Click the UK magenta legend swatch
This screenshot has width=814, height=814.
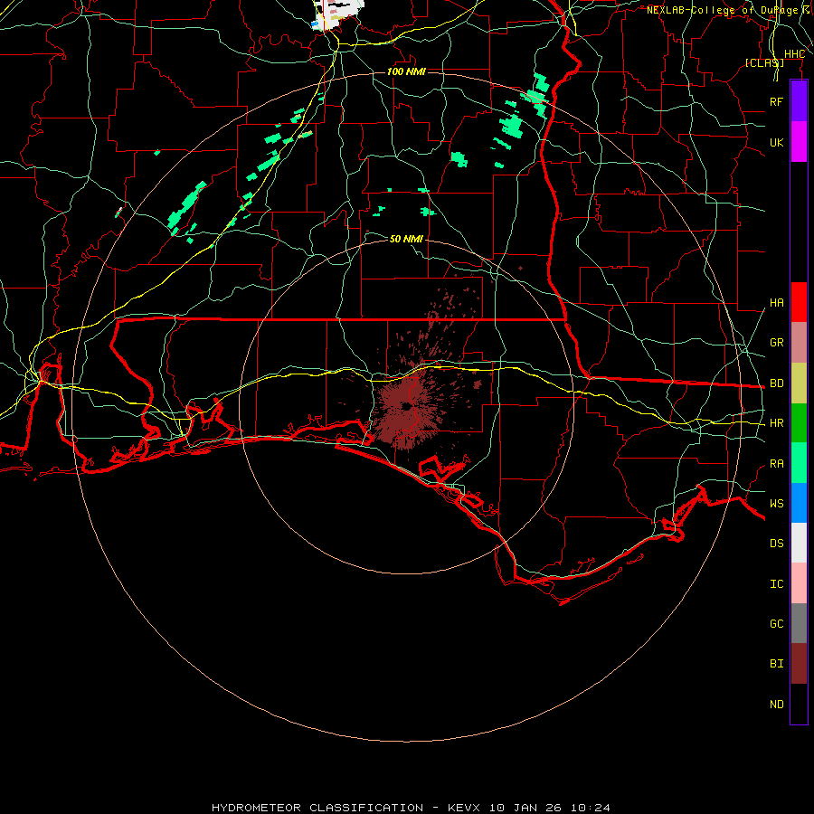pos(799,142)
